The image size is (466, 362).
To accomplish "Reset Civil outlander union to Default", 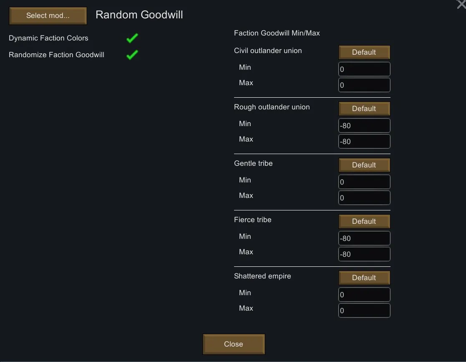I will tap(364, 52).
